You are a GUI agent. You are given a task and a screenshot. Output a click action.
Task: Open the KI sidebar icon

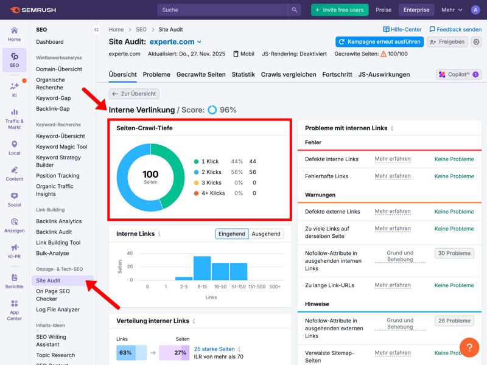(14, 89)
